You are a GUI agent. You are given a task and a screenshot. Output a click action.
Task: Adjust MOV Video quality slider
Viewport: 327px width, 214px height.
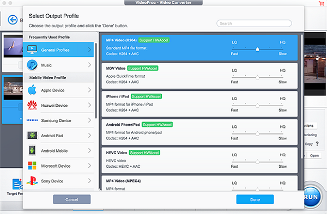(257, 77)
